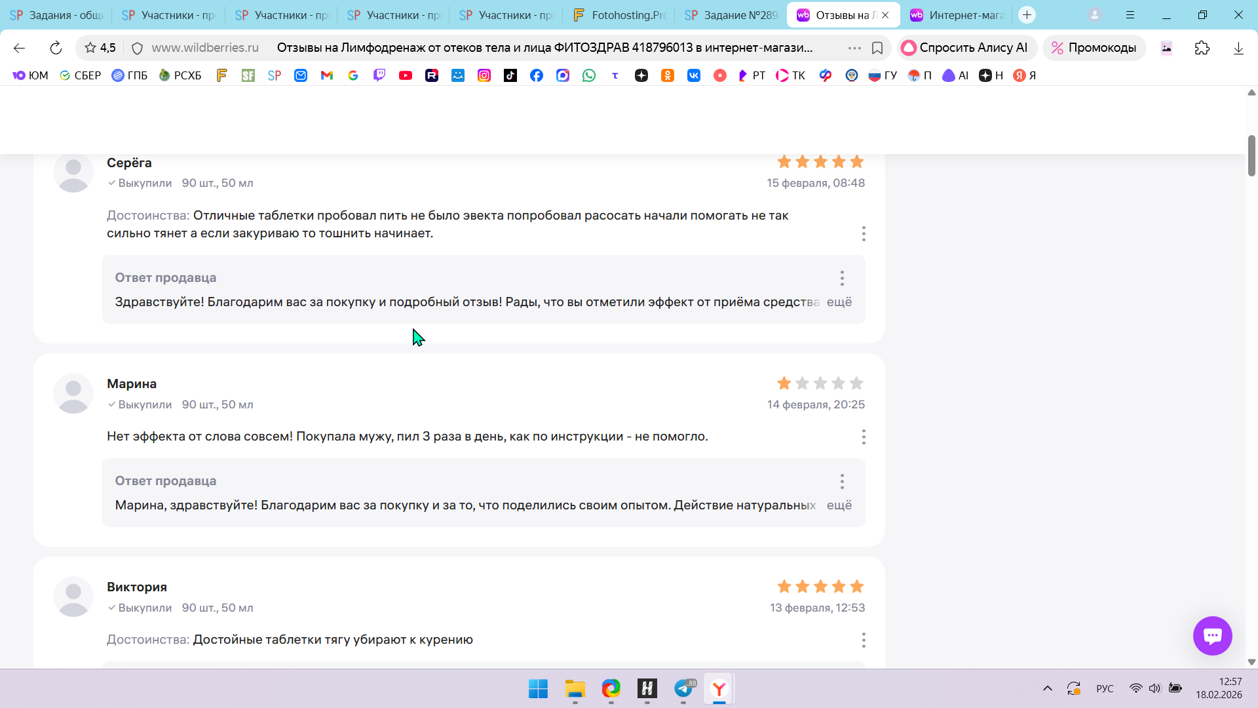The height and width of the screenshot is (708, 1258).
Task: Open the TikTok bookmark icon
Action: tap(510, 75)
